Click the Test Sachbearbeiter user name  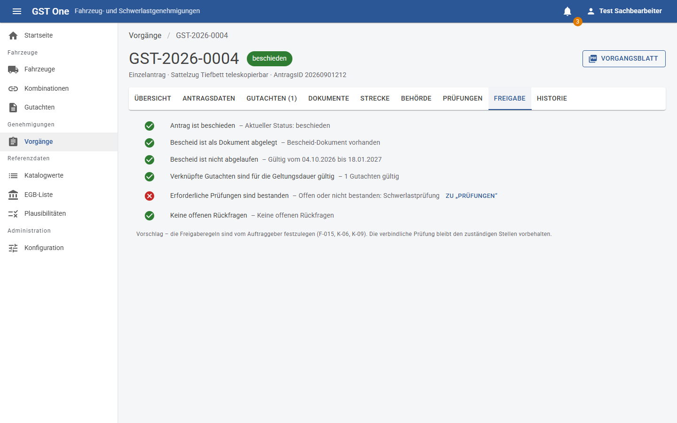(x=630, y=11)
